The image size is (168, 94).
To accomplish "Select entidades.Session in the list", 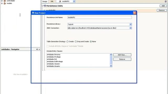I will pos(78,64).
